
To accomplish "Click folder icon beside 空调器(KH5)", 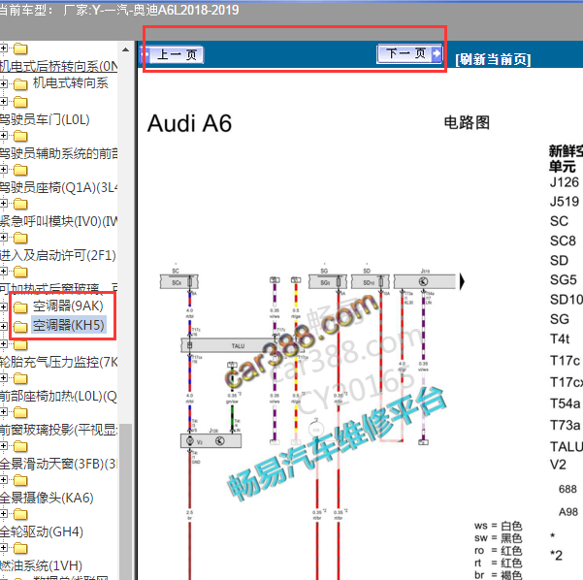I will pyautogui.click(x=20, y=327).
